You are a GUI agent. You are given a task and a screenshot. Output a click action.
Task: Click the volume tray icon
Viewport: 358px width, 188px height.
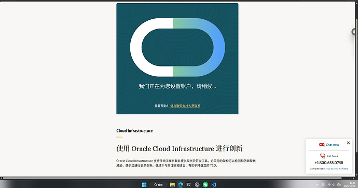[x=333, y=184]
